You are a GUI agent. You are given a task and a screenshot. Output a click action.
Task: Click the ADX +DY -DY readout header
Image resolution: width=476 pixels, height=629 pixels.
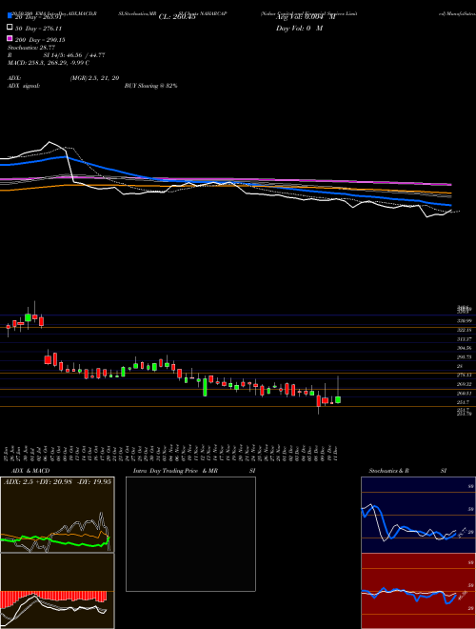pyautogui.click(x=57, y=482)
